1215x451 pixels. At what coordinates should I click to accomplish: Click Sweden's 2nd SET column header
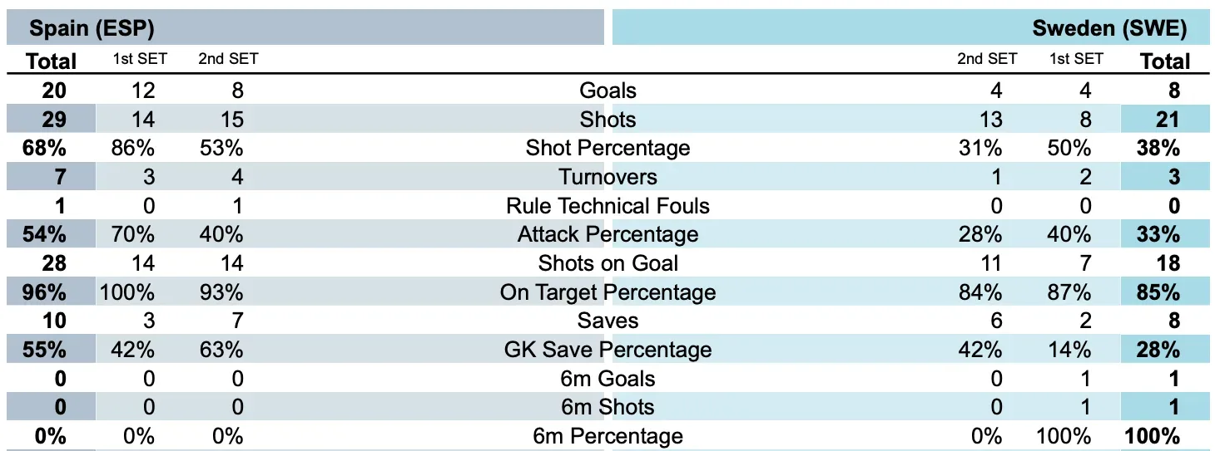click(x=987, y=59)
